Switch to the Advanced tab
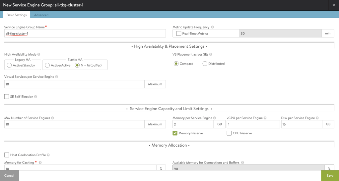The width and height of the screenshot is (339, 181). [x=41, y=15]
